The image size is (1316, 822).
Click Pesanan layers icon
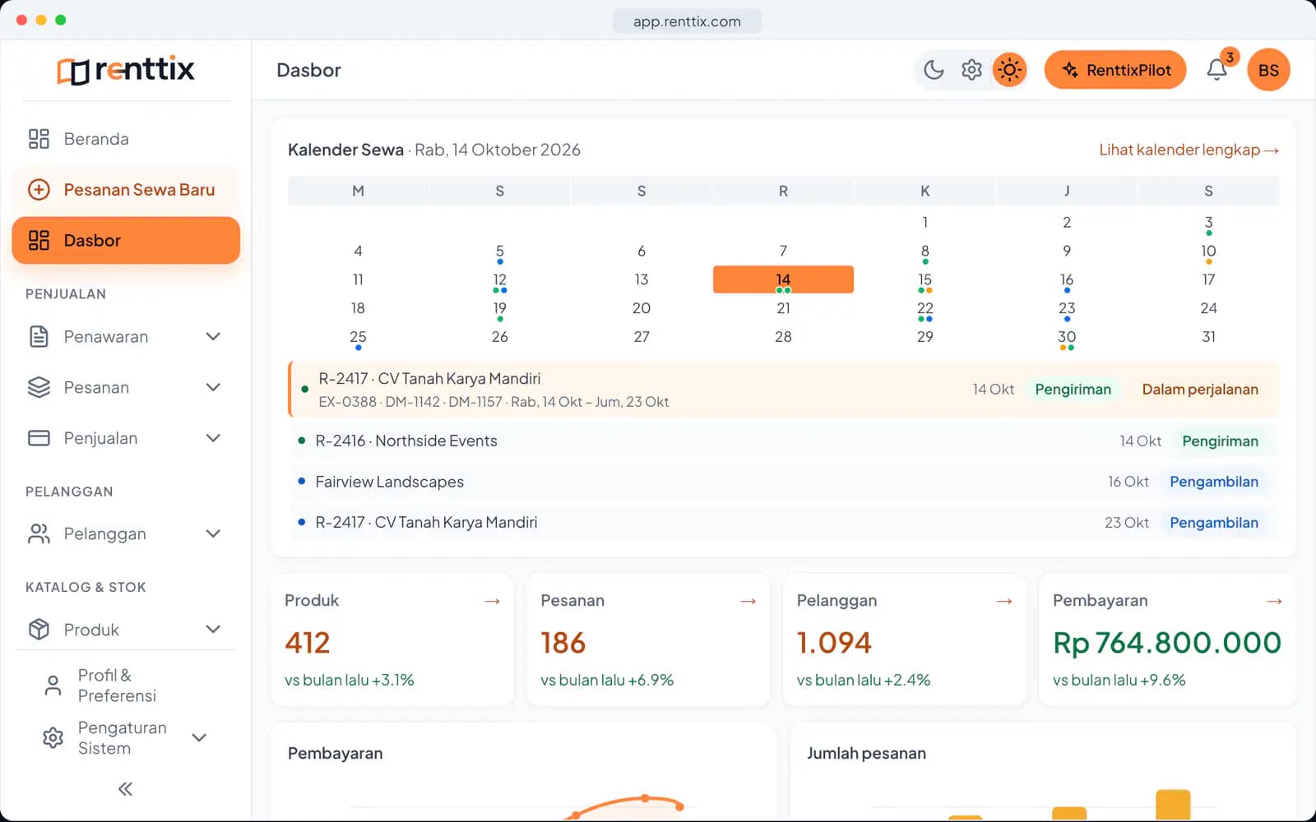pos(39,387)
